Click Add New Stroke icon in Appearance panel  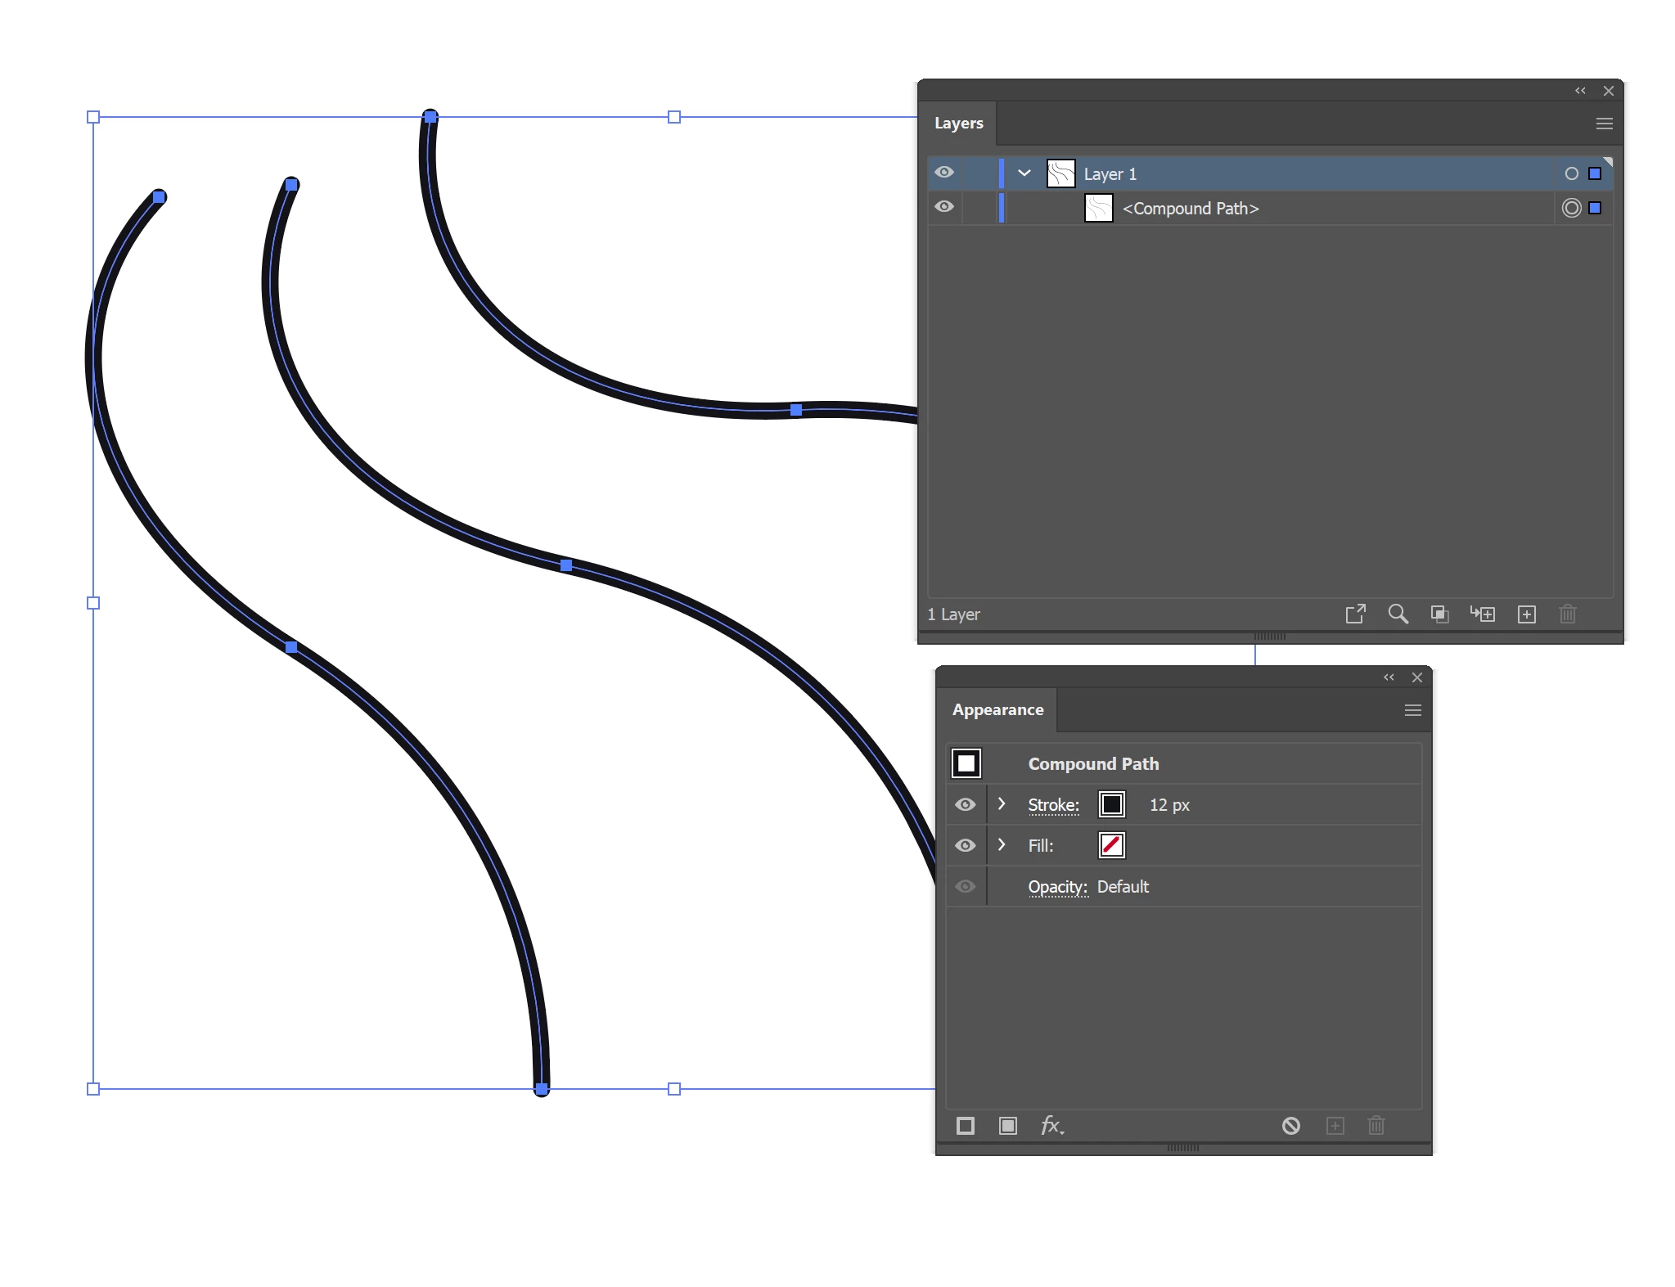966,1126
